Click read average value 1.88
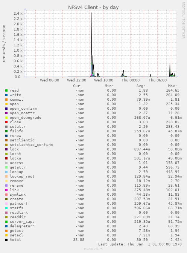Screen dimensions: 187x253 point(143,90)
